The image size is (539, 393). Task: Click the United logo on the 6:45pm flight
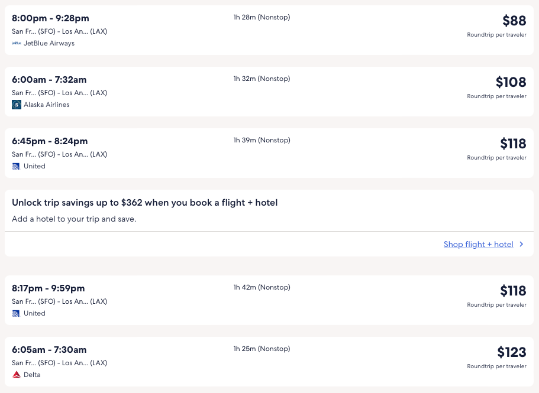(17, 166)
